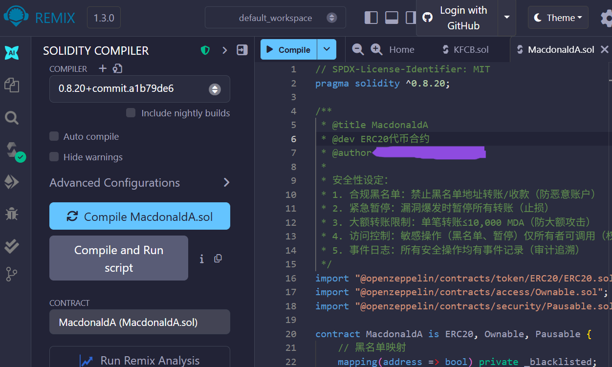Click the blue Compile play button

[289, 49]
